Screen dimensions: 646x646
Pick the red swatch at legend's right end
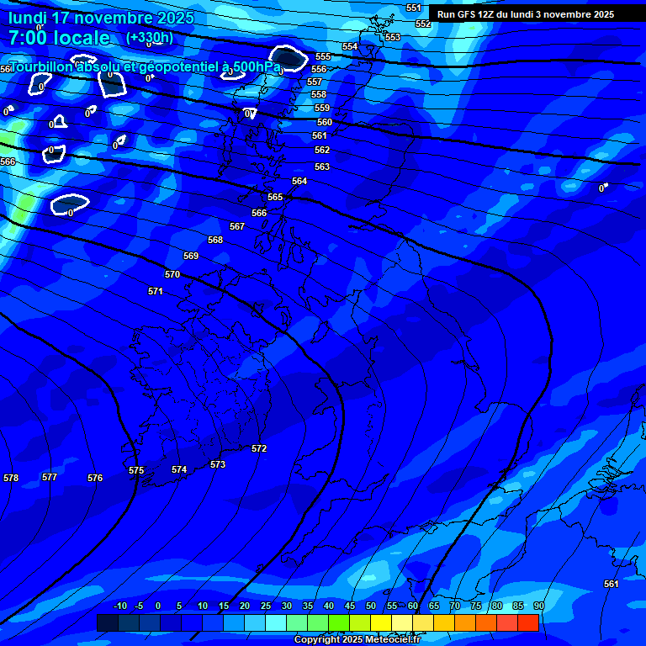[x=527, y=623]
